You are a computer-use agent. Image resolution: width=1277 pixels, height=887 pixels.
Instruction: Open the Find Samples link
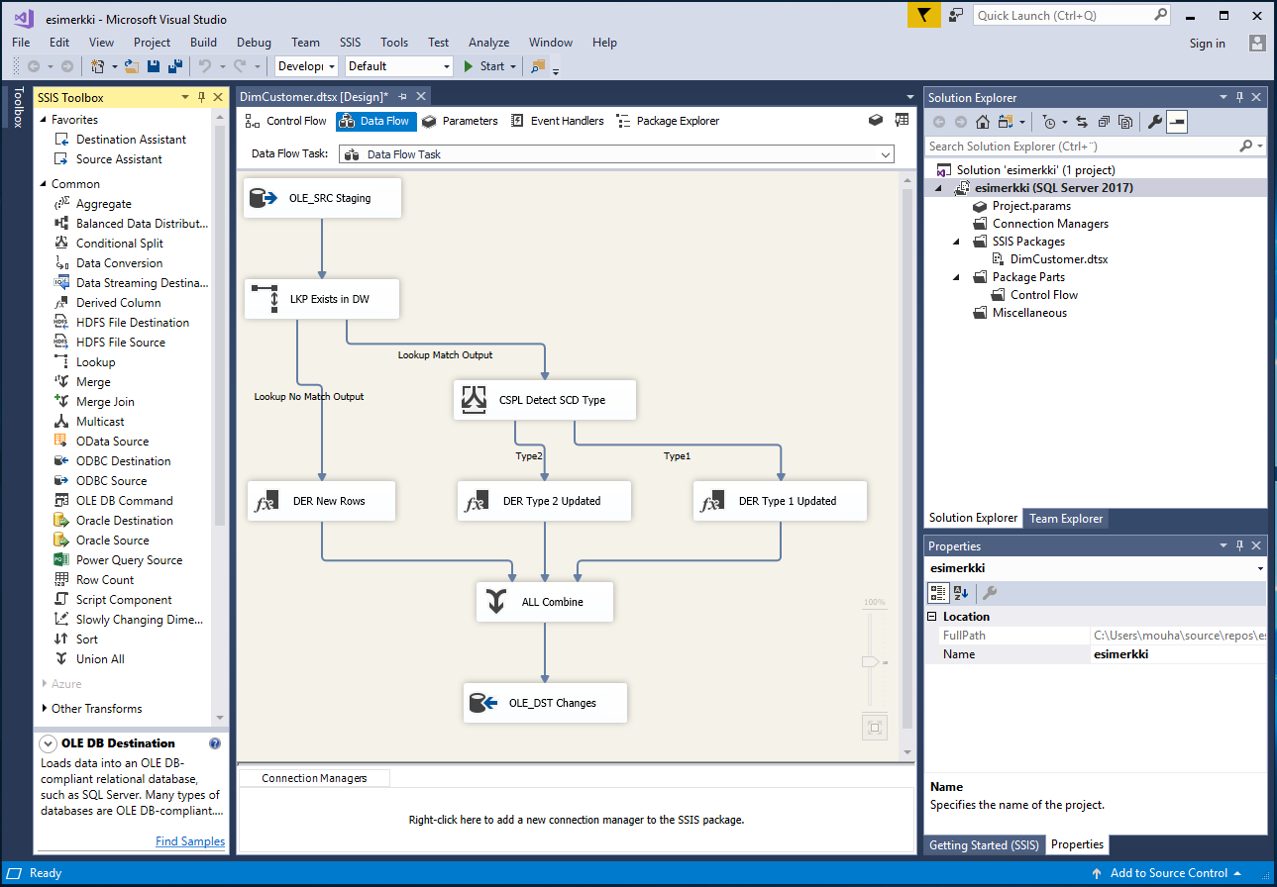coord(190,841)
